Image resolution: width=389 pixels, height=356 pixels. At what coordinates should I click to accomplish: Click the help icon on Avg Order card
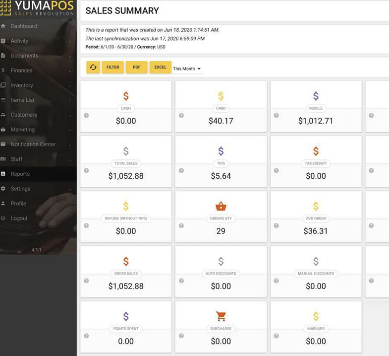click(x=277, y=225)
